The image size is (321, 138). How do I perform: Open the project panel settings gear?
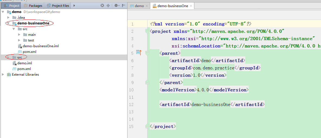coord(117,5)
